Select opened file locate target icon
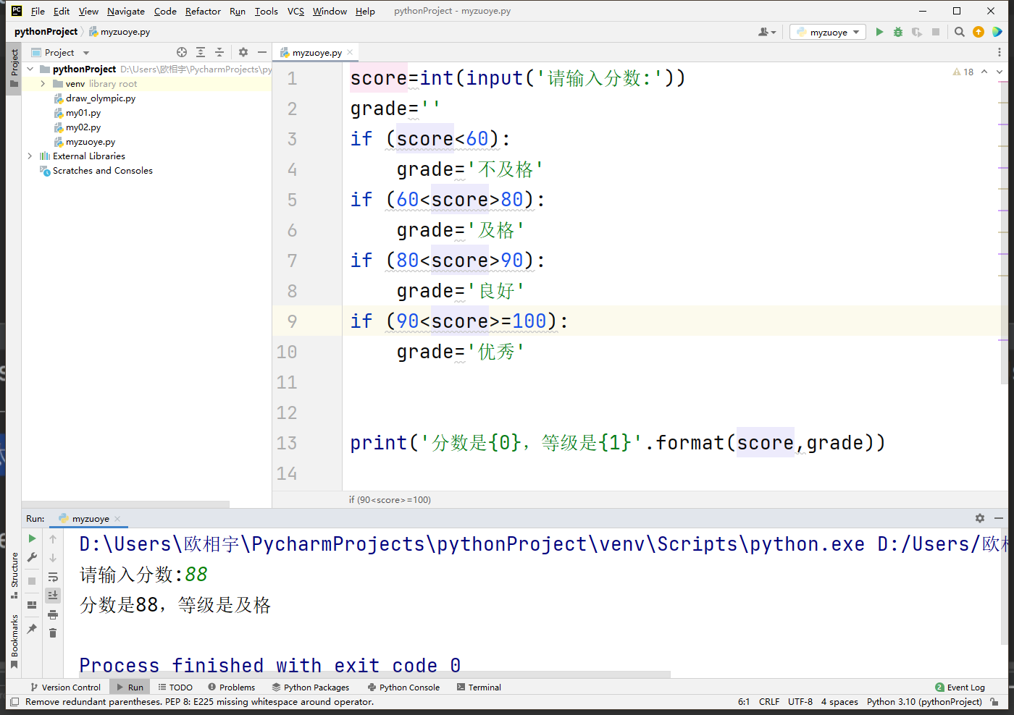 [182, 52]
